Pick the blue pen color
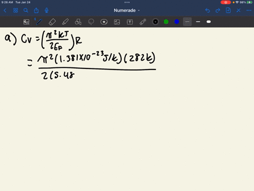This screenshot has height=191, width=254. click(177, 22)
